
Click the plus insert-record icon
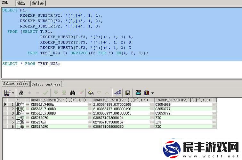(29, 93)
